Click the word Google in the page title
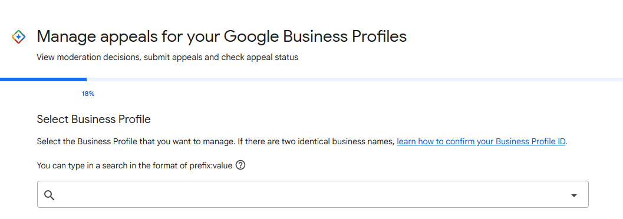Screen dimensions: 623x219 pyautogui.click(x=251, y=36)
